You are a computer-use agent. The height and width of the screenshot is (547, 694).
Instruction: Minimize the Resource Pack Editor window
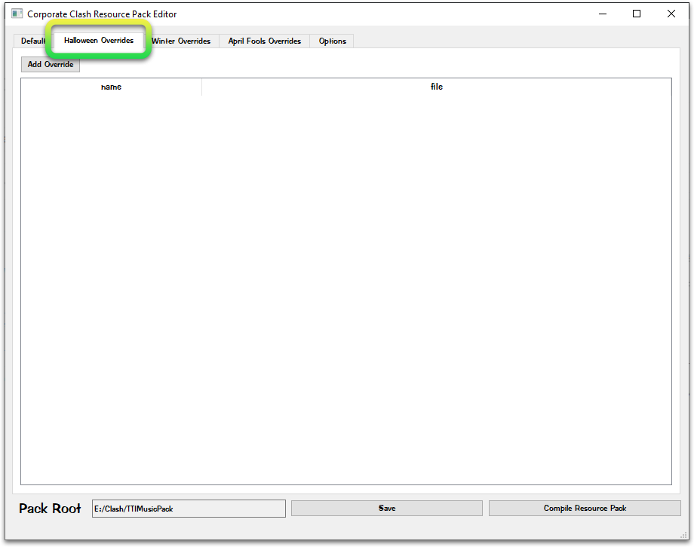(x=603, y=14)
